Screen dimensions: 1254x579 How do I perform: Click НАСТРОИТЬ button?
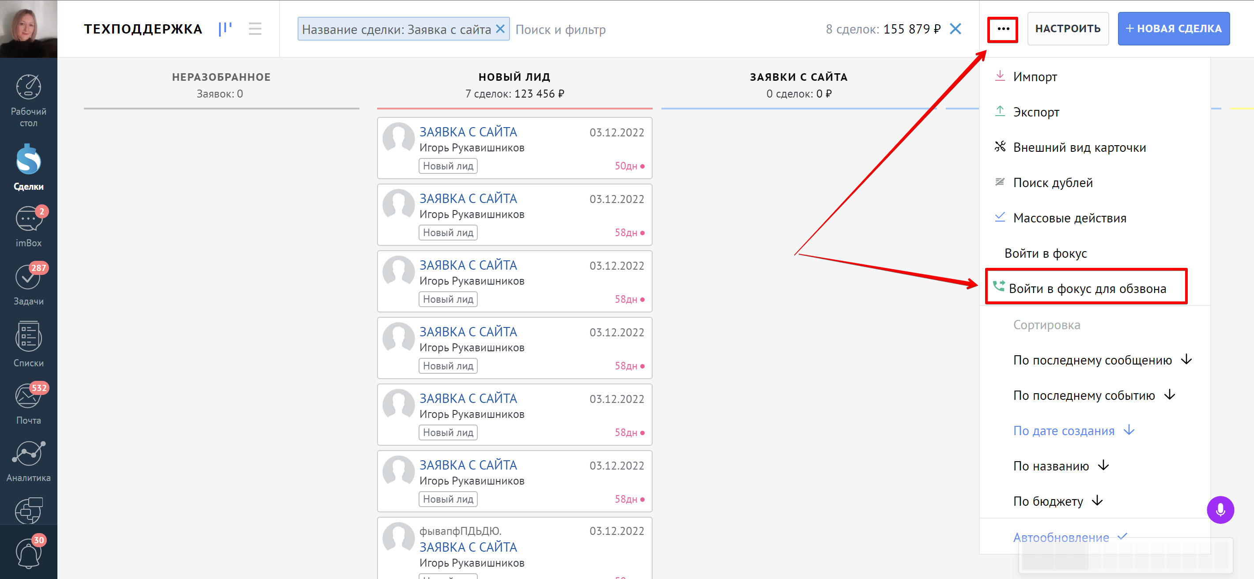[1068, 29]
